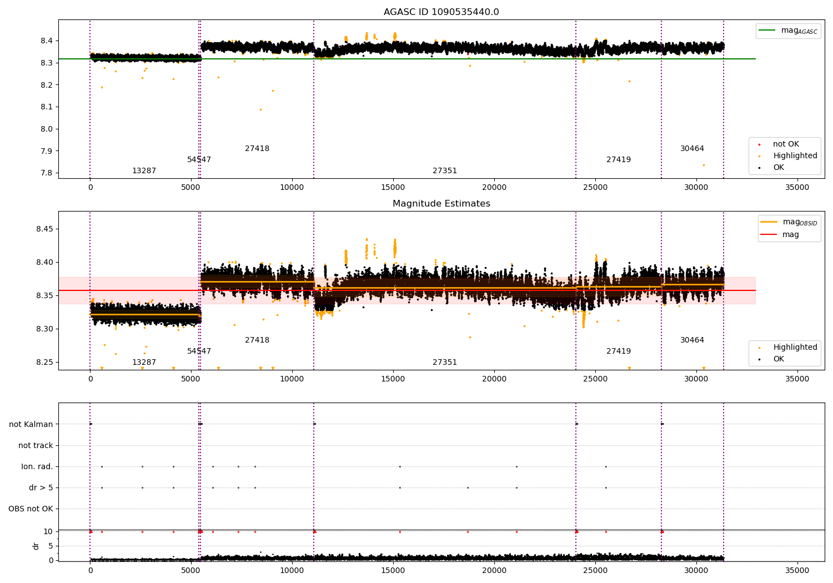Click the 30000 x-tick under Magnitude Estimates plot
The height and width of the screenshot is (583, 833).
tap(696, 379)
